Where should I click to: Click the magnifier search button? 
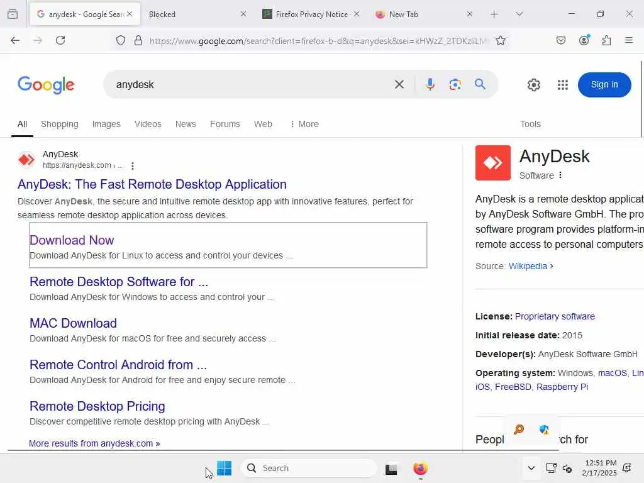click(480, 84)
